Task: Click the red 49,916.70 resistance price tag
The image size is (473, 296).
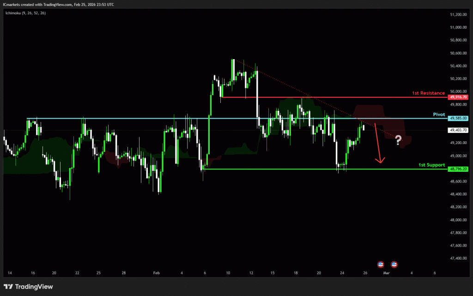Action: coord(458,97)
